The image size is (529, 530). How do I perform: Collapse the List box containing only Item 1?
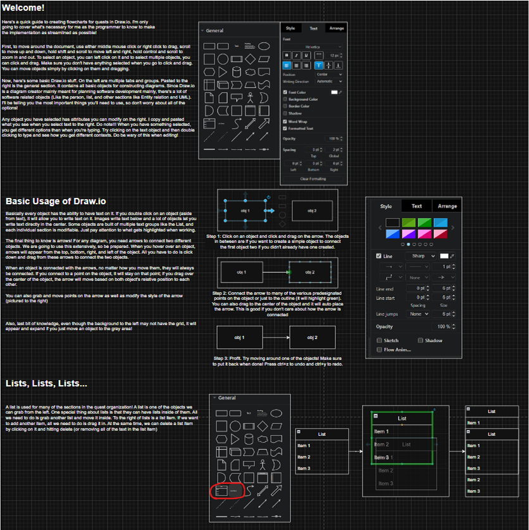[x=468, y=409]
